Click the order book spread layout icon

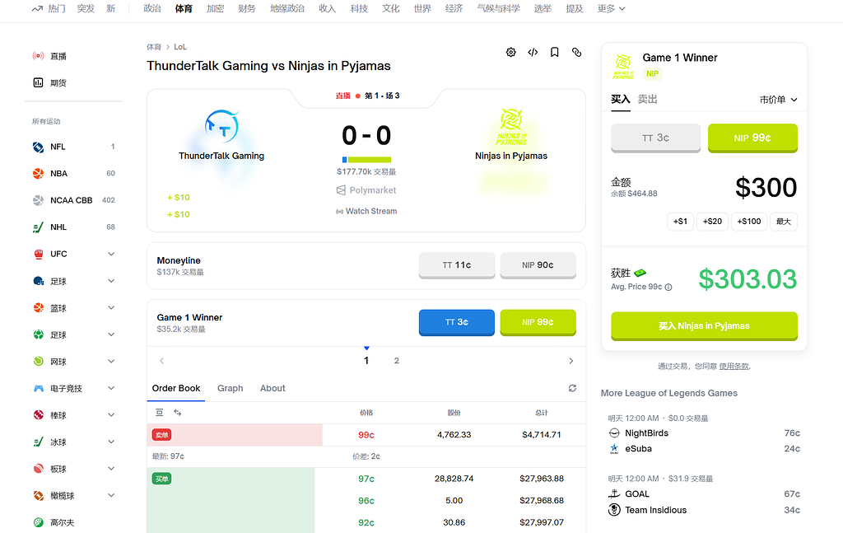[160, 412]
